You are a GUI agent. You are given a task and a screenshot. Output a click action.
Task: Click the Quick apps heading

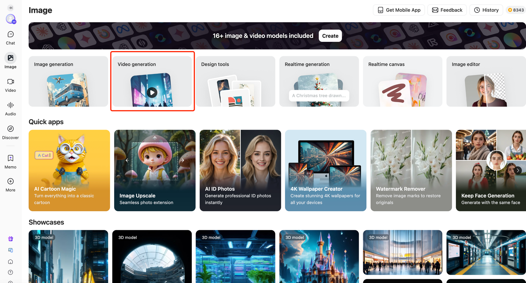coord(46,122)
